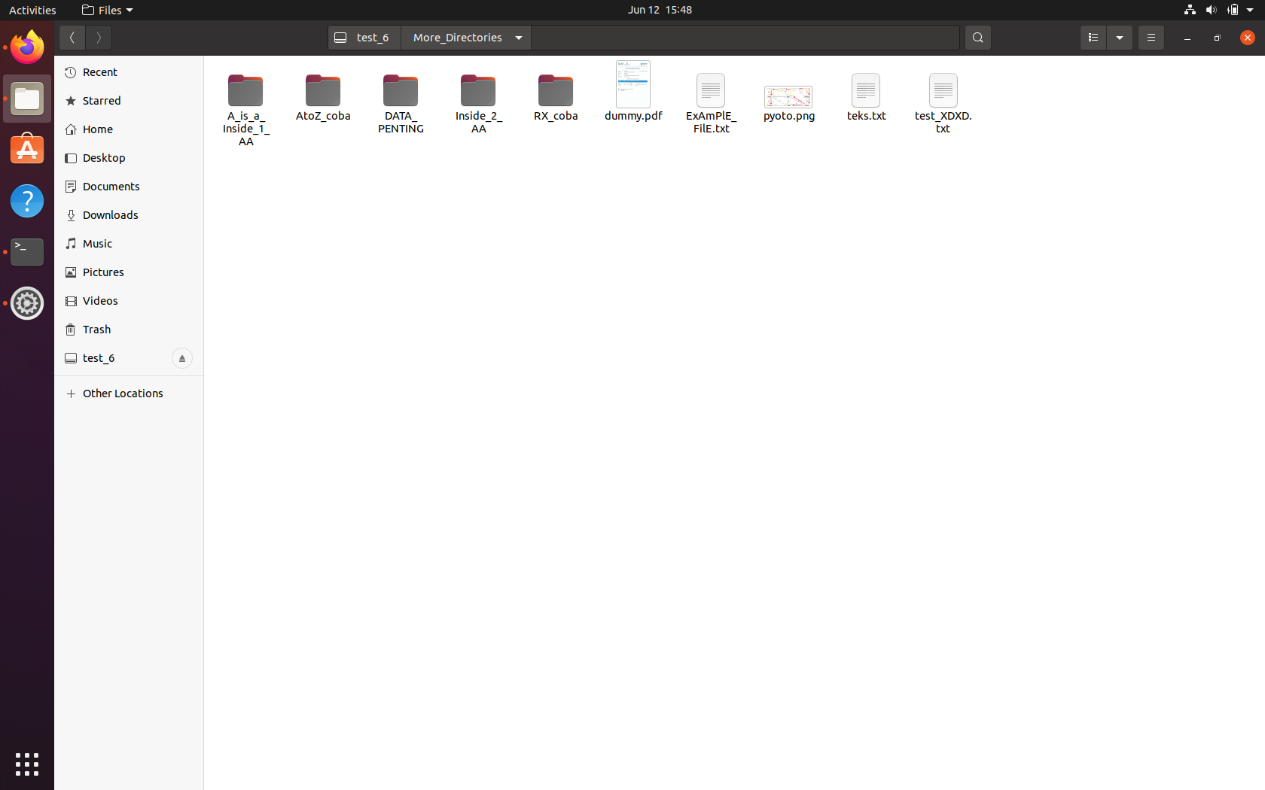
Task: Eject the test_6 drive
Action: tap(181, 358)
